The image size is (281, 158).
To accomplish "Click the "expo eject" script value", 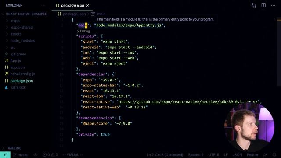I will (114, 64).
